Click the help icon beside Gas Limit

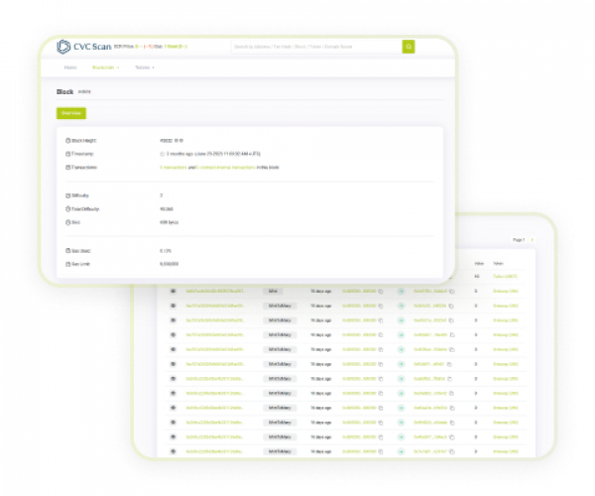click(67, 264)
